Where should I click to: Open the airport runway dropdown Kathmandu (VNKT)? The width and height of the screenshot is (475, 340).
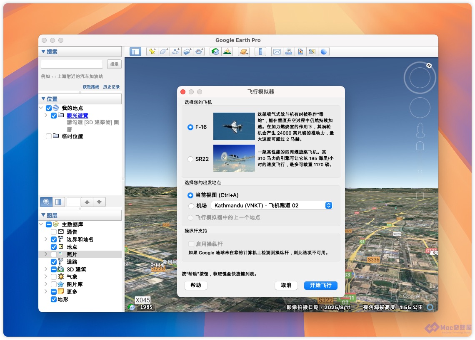click(272, 205)
